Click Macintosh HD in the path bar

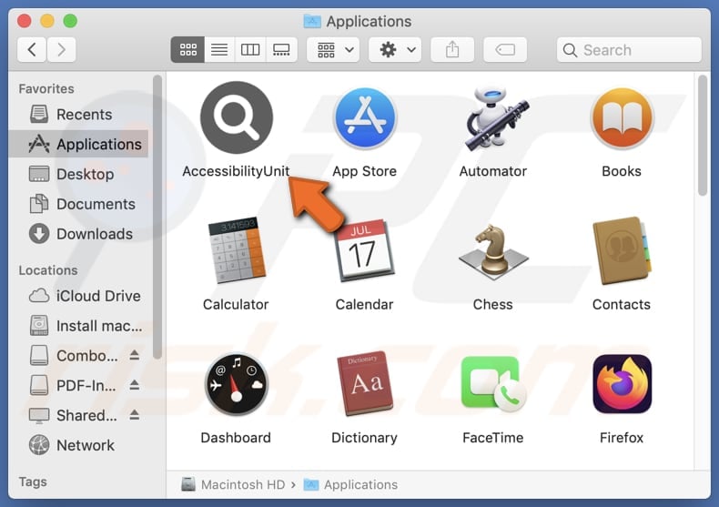(x=233, y=484)
